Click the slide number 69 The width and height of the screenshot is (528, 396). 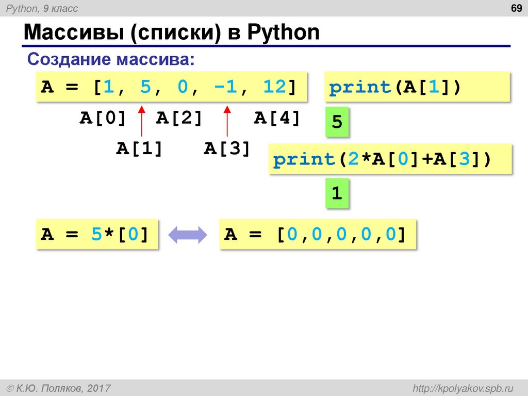(x=516, y=8)
